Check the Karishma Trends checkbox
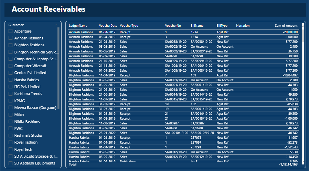309x171 pixels. pos(11,94)
